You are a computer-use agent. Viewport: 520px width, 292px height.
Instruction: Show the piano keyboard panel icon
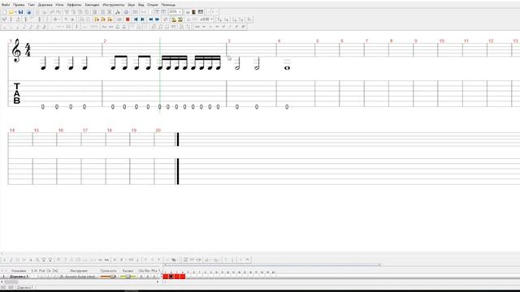point(201,12)
